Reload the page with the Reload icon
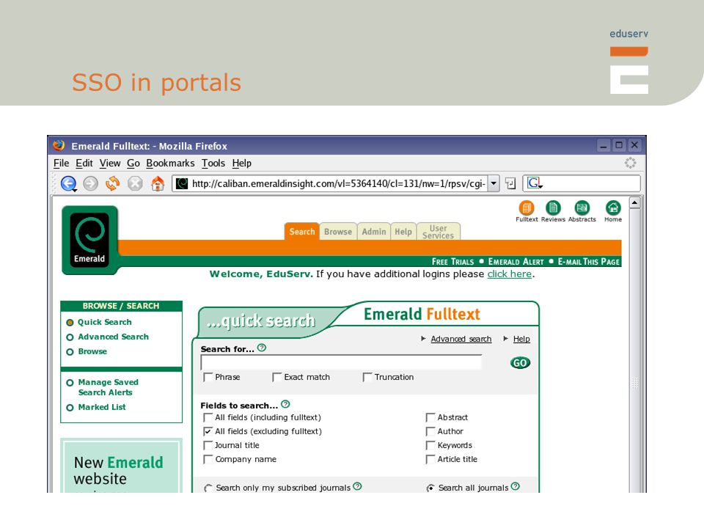 coord(113,183)
